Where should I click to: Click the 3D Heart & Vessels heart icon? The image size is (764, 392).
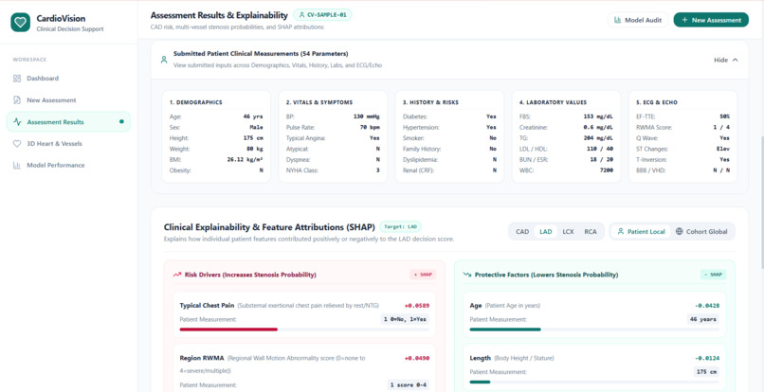click(17, 144)
